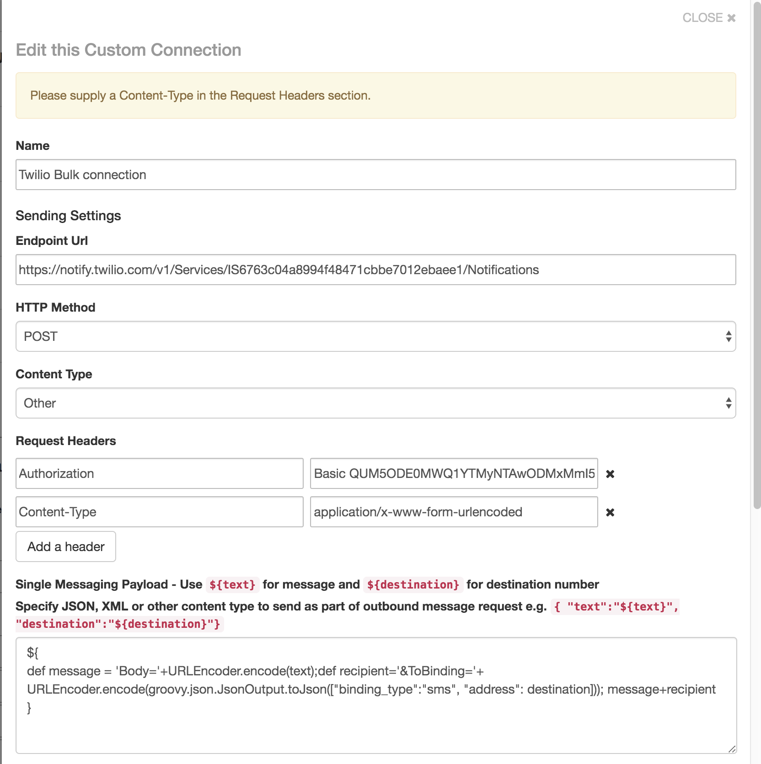The width and height of the screenshot is (761, 764).
Task: Click the ${text} code sample
Action: pyautogui.click(x=232, y=584)
